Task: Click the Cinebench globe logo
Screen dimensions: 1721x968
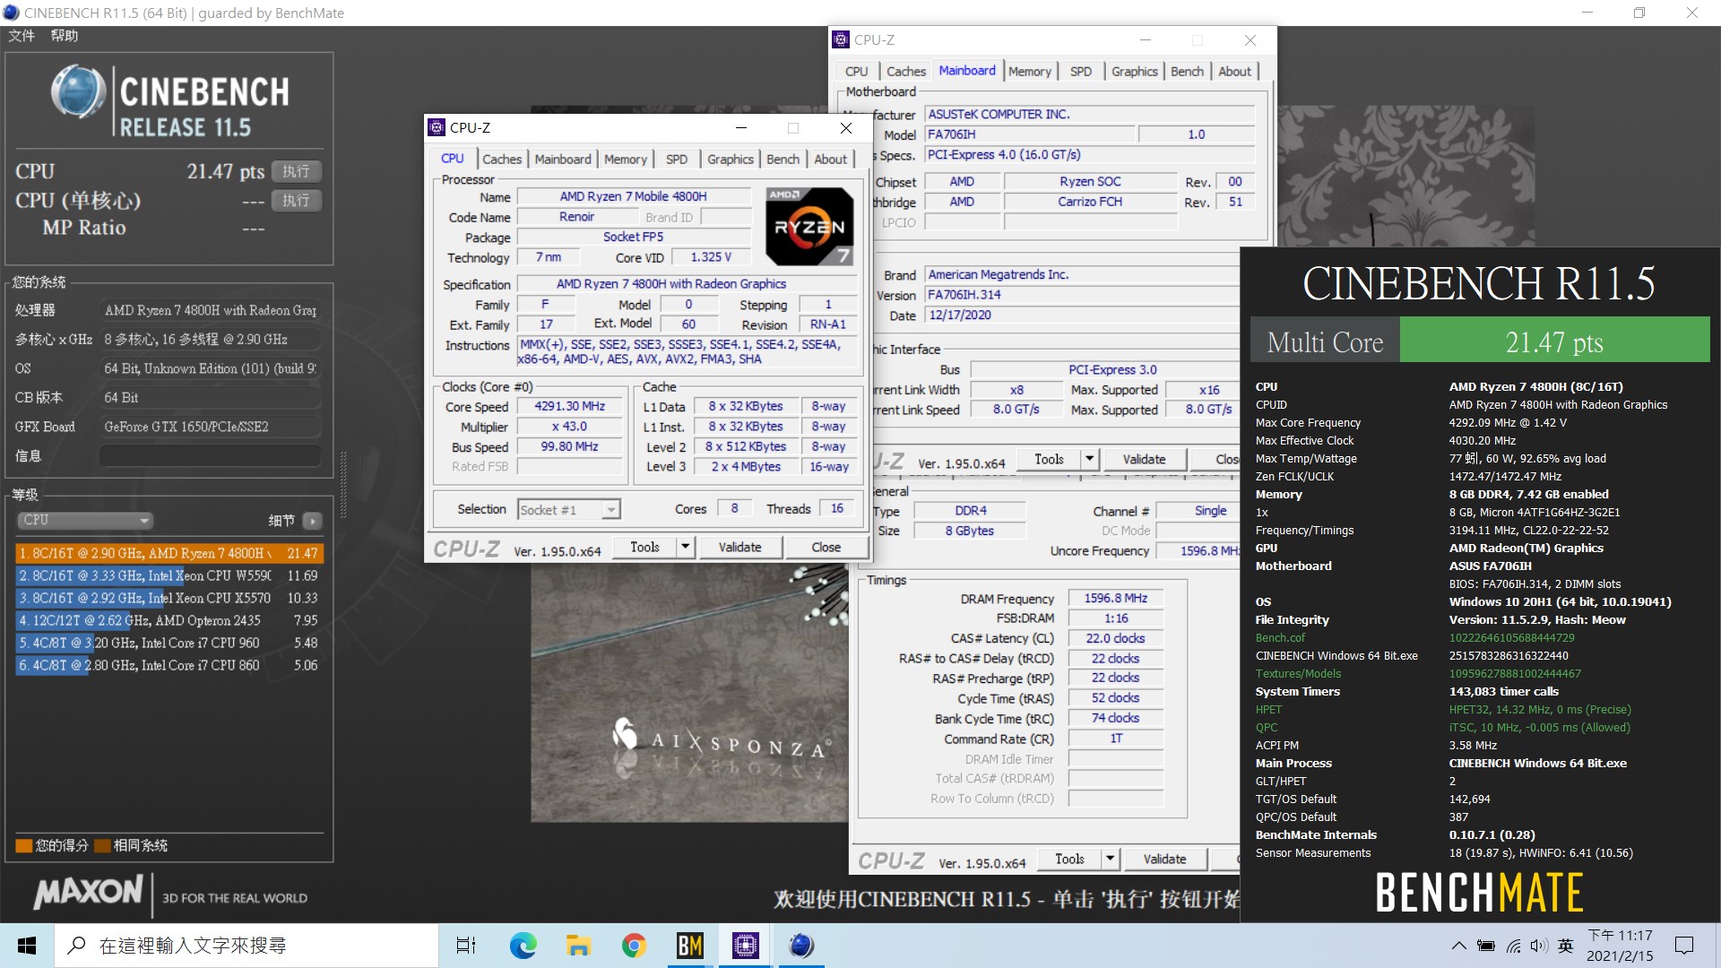Action: point(78,91)
